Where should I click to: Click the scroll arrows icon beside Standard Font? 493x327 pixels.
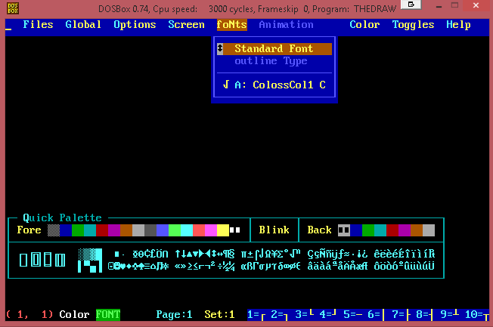pyautogui.click(x=220, y=49)
